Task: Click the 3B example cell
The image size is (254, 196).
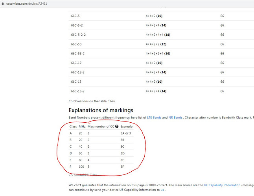Action: 122,140
